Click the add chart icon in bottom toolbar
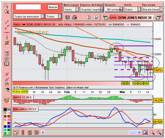The image size is (165, 138). pyautogui.click(x=16, y=133)
